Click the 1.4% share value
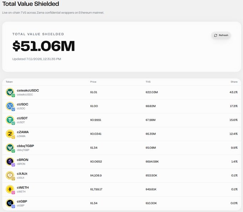243x212 pixels. (234, 162)
